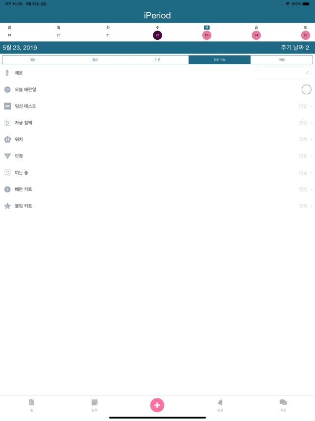This screenshot has width=315, height=421.
Task: Open the 포럼 chat bubble icon
Action: pyautogui.click(x=283, y=405)
